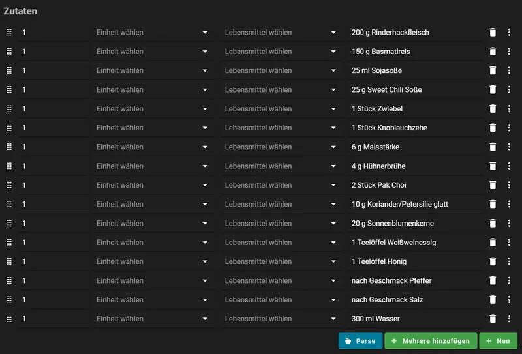
Task: Open three-dot menu for Pak Choi
Action: pos(509,185)
